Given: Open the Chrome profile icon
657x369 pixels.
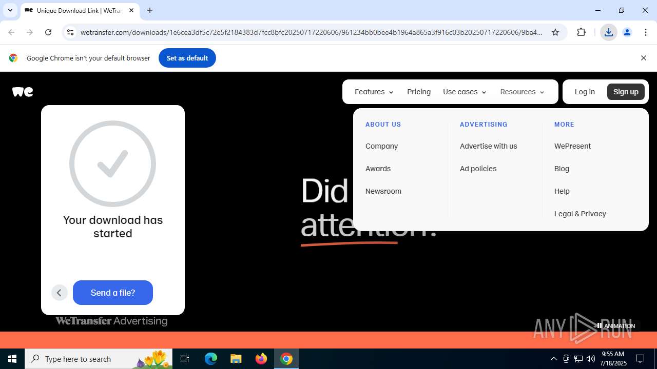Looking at the screenshot, I should [627, 32].
